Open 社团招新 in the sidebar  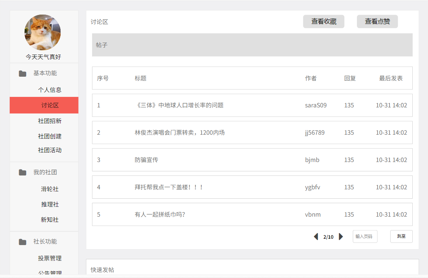50,121
